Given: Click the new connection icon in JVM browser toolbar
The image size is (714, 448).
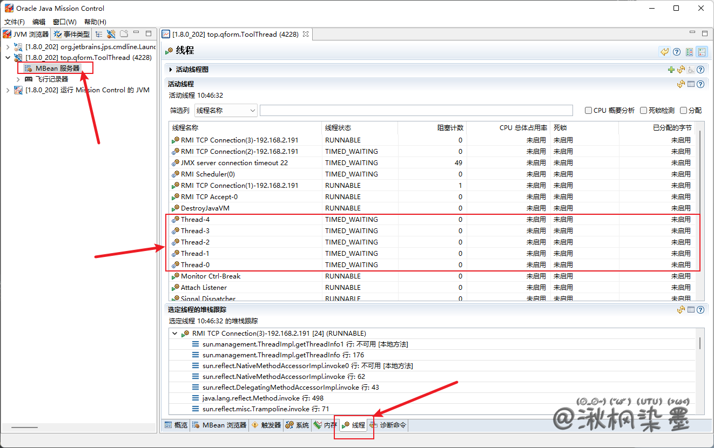Looking at the screenshot, I should tap(111, 34).
